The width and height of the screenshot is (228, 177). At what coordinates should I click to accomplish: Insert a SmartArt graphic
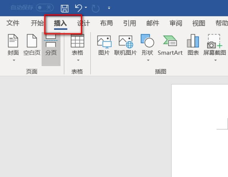pyautogui.click(x=170, y=45)
